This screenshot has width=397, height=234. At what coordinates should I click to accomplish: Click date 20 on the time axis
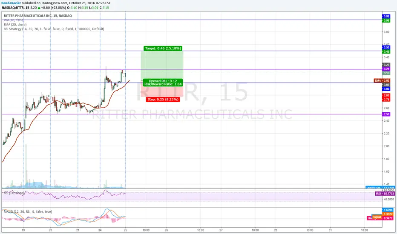tap(50, 230)
